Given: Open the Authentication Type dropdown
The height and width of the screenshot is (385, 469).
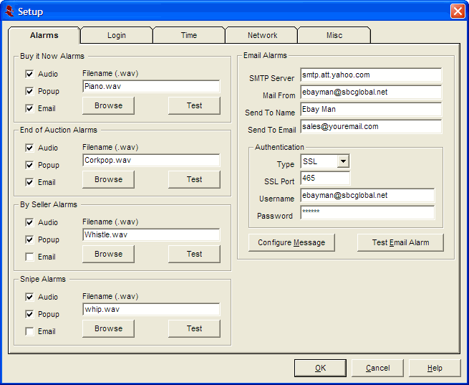Looking at the screenshot, I should click(x=343, y=162).
